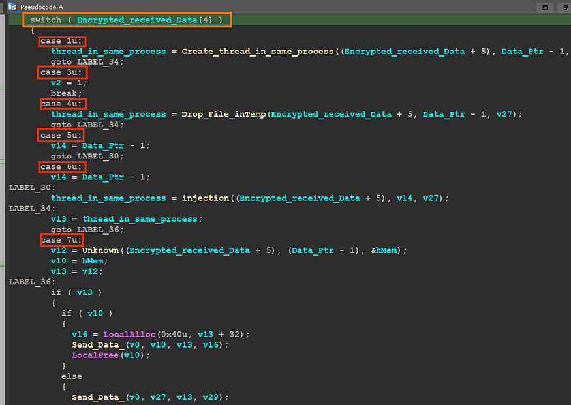
Task: Click goto LABEL_30 statement
Action: [87, 156]
